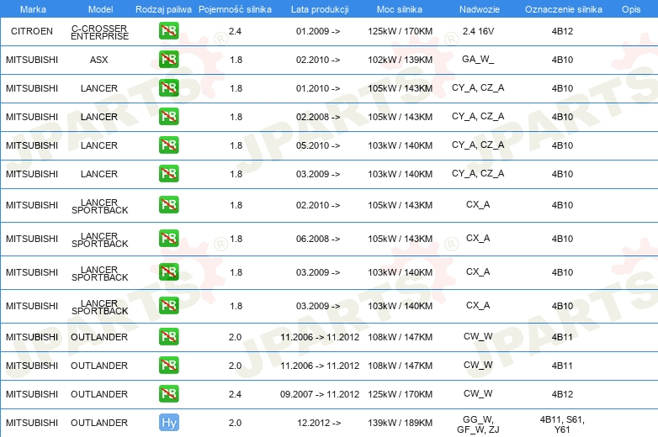This screenshot has height=437, width=658.
Task: Click LANCER SPORTBACK model in 02.2010 row
Action: [100, 206]
